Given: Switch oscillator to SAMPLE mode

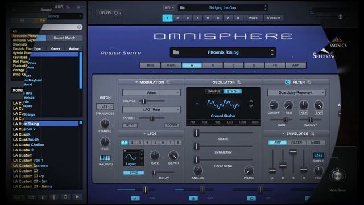Looking at the screenshot, I should tap(214, 91).
